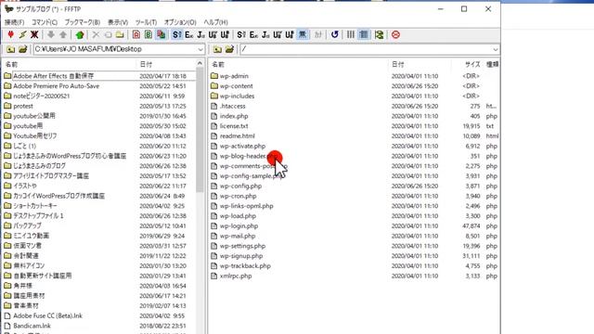Image resolution: width=594 pixels, height=334 pixels.
Task: Click the Quick Connect lightning icon
Action: (22, 35)
